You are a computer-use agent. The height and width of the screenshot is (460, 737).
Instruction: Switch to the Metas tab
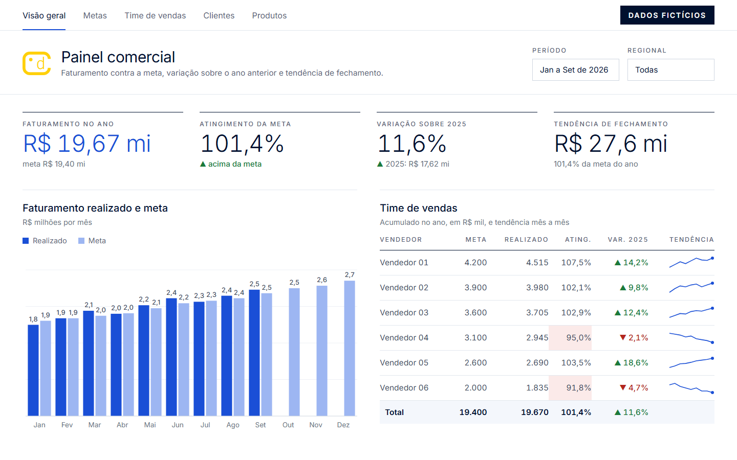pos(95,15)
